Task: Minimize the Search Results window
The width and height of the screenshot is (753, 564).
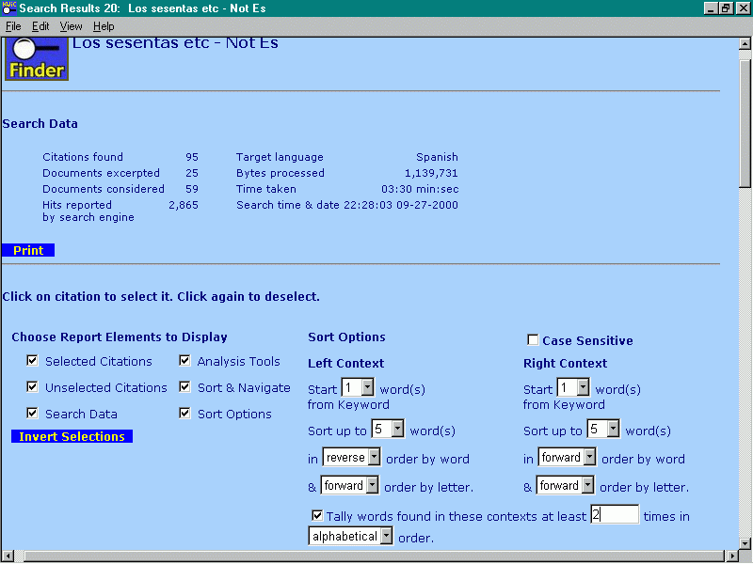Action: [712, 8]
